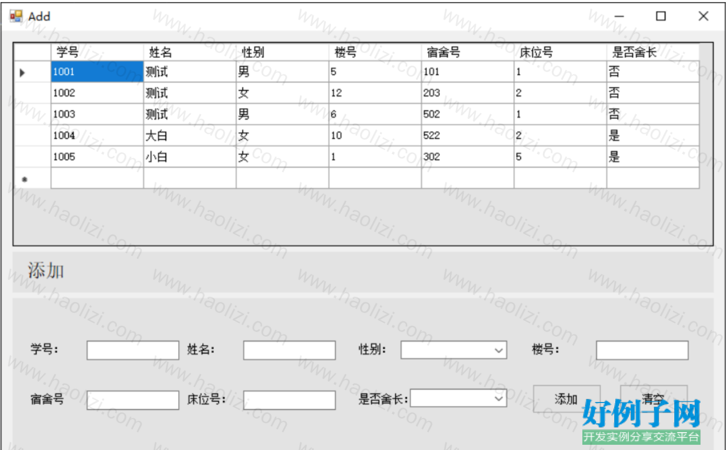Click the 添加 button
The width and height of the screenshot is (726, 450).
[x=567, y=399]
